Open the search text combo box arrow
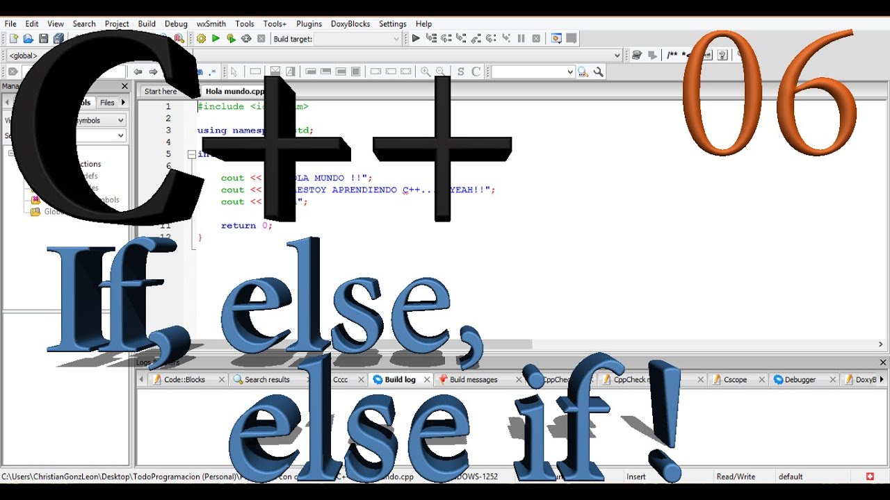This screenshot has width=890, height=500. (x=570, y=72)
